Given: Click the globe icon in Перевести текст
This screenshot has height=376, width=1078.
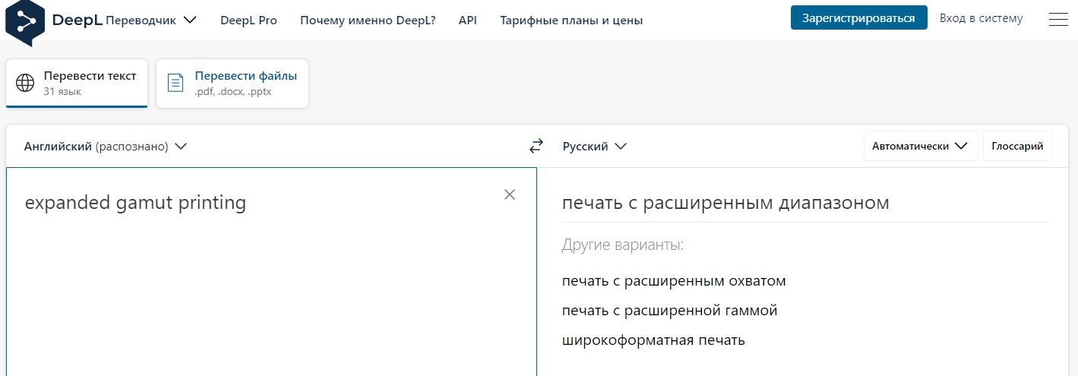Looking at the screenshot, I should tap(25, 83).
